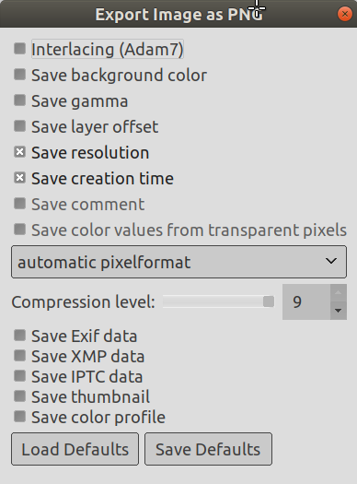Increase compression level with up arrow

point(339,293)
